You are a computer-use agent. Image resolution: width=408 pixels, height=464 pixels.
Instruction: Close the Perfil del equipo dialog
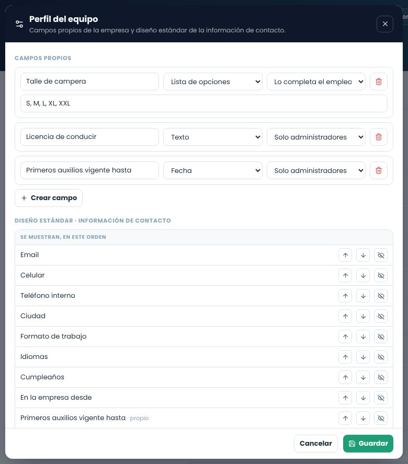[385, 24]
